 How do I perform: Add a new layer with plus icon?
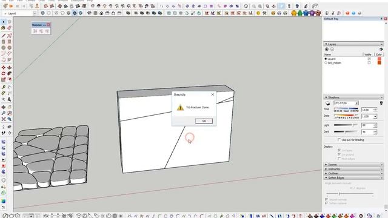point(327,50)
